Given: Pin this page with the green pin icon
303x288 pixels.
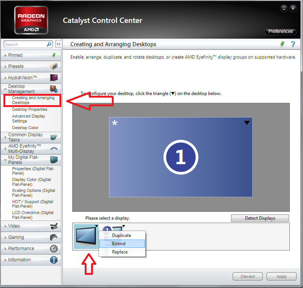Looking at the screenshot, I should point(282,44).
